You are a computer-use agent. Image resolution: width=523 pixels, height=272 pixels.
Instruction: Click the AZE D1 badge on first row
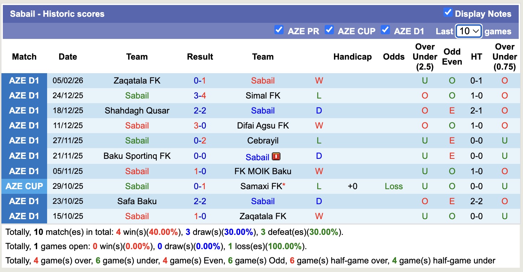click(x=24, y=80)
